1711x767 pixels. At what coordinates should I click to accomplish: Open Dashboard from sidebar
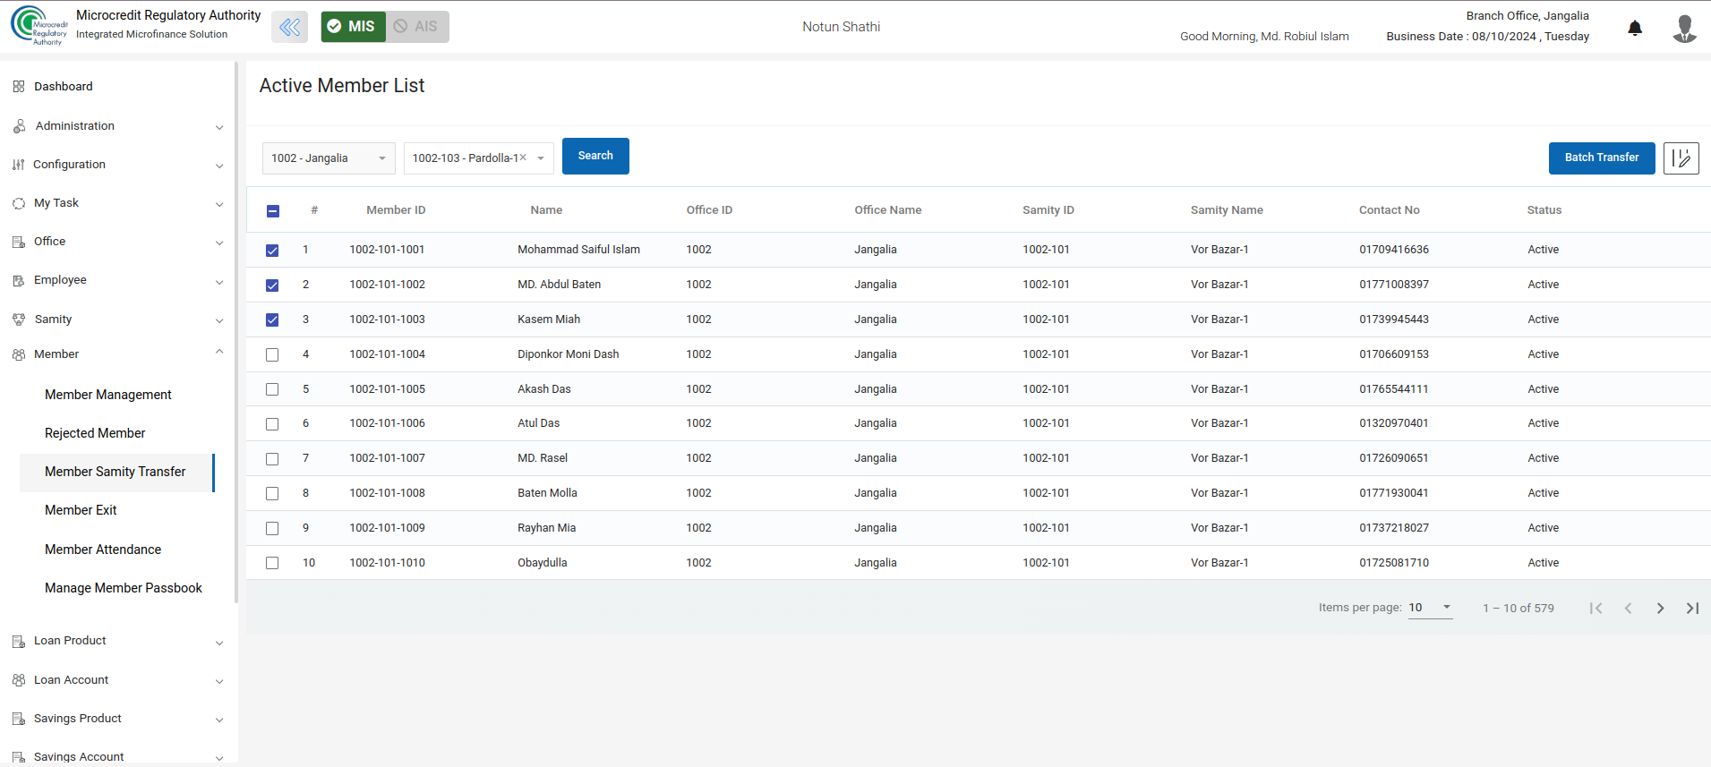click(x=63, y=87)
